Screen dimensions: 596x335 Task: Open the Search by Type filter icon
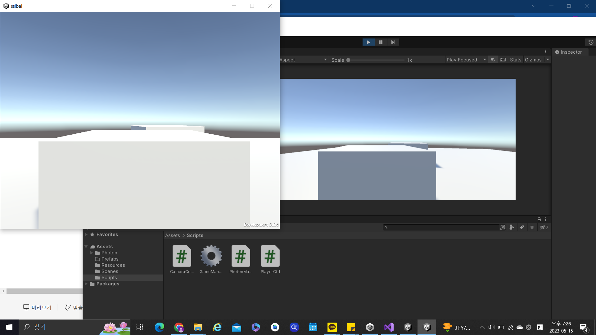coord(512,227)
